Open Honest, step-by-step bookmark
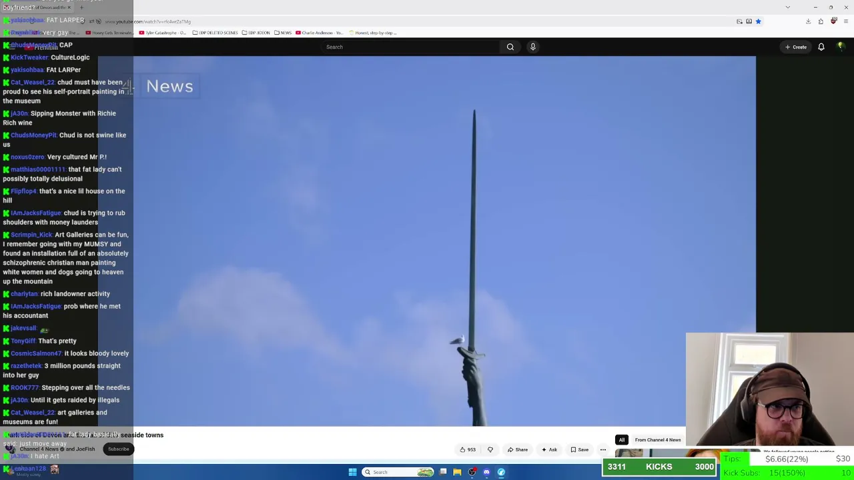Viewport: 854px width, 480px height. point(373,33)
